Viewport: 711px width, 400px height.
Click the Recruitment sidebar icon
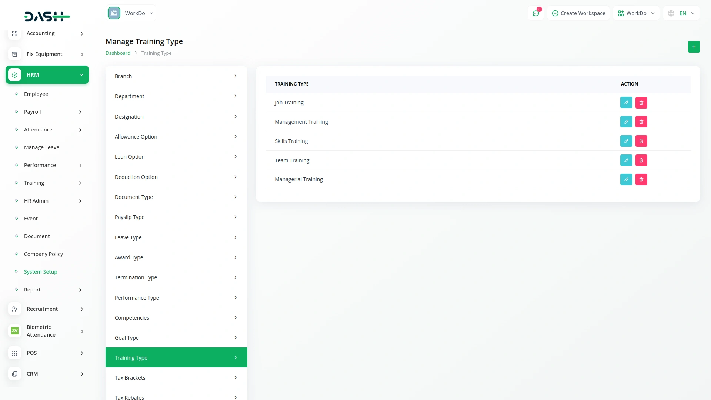click(15, 309)
